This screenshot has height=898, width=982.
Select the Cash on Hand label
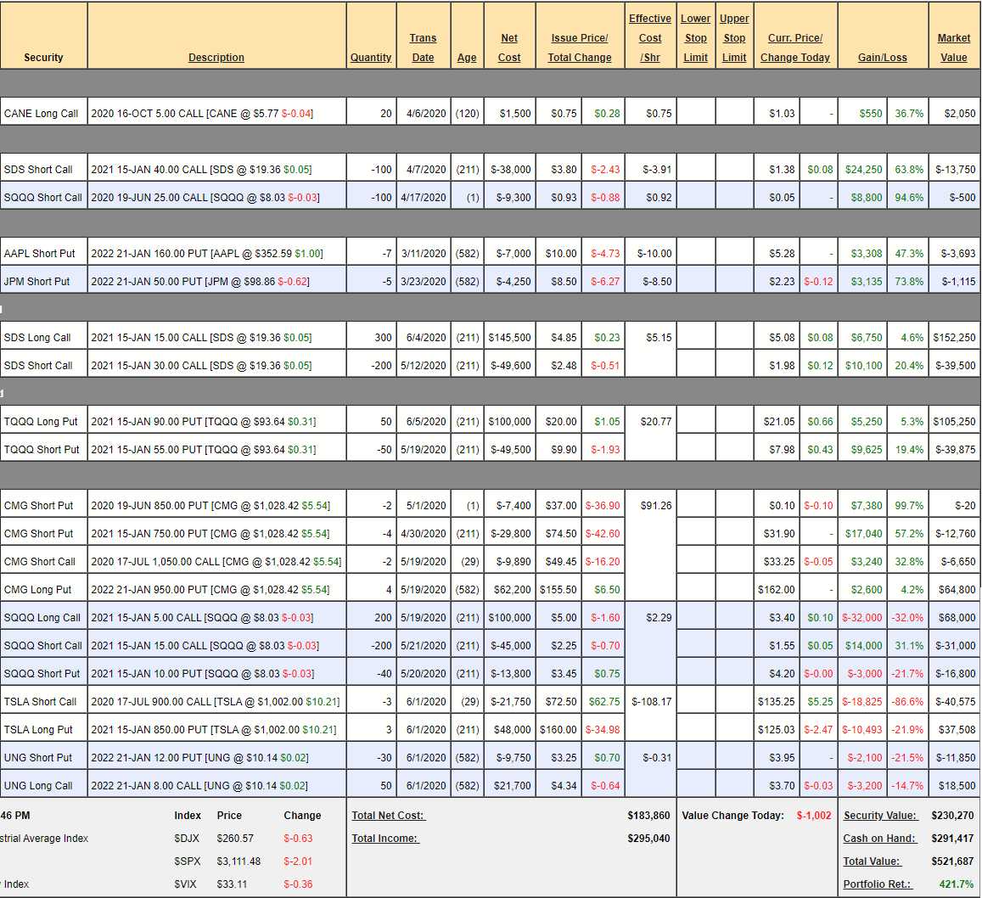(879, 839)
